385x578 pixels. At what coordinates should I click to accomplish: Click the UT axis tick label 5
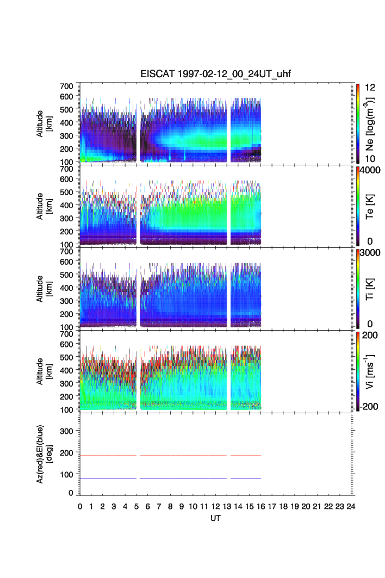[136, 506]
